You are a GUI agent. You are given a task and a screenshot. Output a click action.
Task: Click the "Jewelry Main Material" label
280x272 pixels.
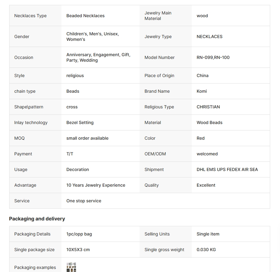coord(158,16)
